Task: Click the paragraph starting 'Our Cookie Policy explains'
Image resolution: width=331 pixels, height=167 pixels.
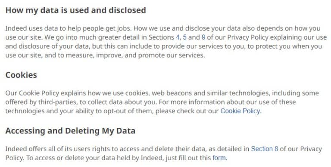Action: (x=162, y=102)
